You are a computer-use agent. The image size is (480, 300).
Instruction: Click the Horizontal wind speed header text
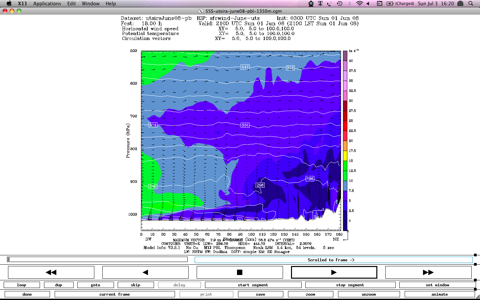[150, 29]
